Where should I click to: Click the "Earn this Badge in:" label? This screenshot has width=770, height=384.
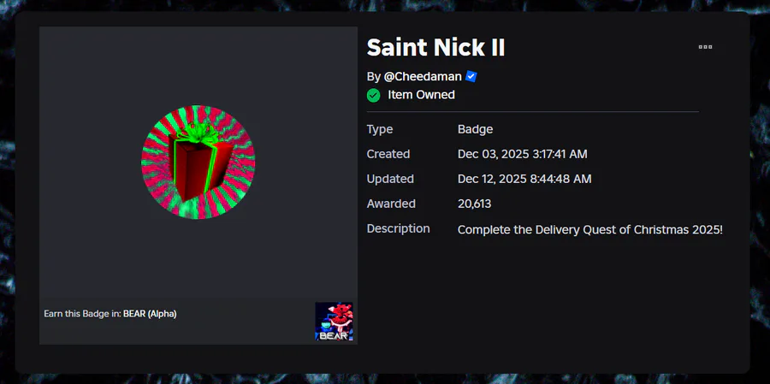pyautogui.click(x=82, y=314)
